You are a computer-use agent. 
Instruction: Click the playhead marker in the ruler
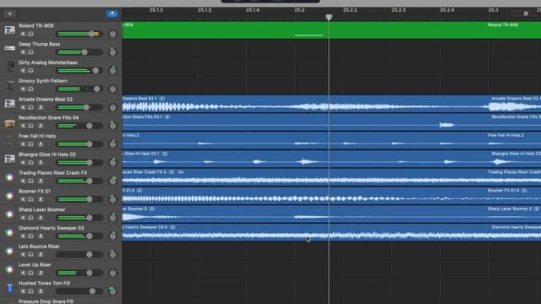click(329, 17)
